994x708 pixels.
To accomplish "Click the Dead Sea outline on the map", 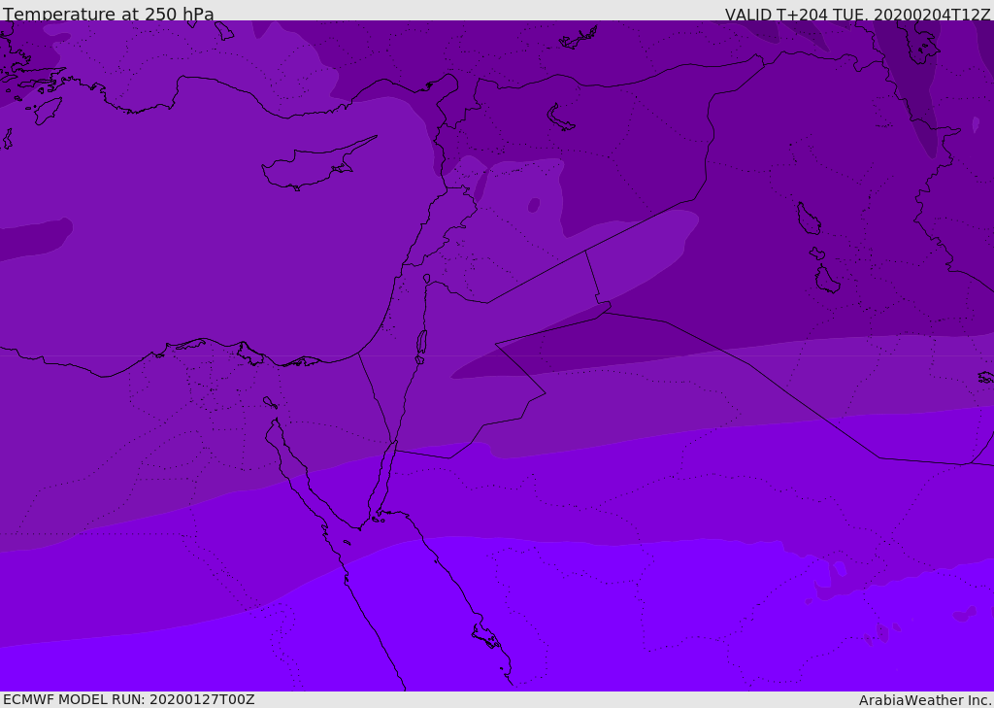I will (421, 343).
